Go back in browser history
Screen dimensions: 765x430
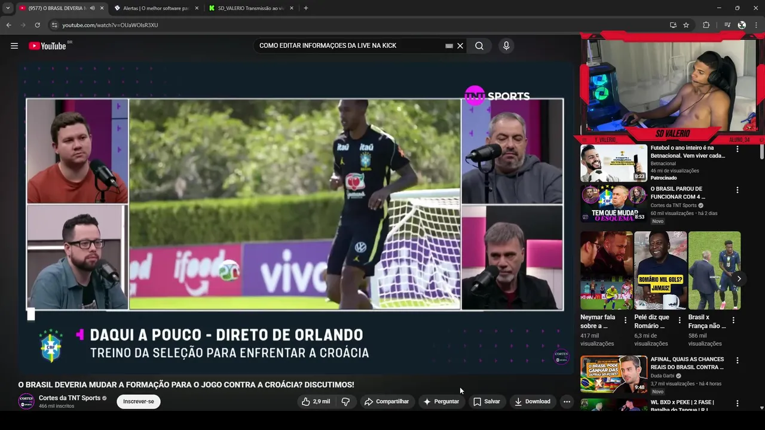[8, 25]
